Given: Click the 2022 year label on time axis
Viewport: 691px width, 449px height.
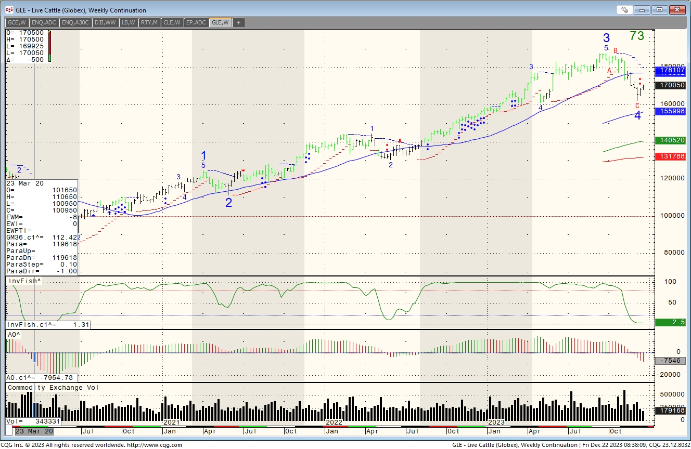Looking at the screenshot, I should coord(334,422).
